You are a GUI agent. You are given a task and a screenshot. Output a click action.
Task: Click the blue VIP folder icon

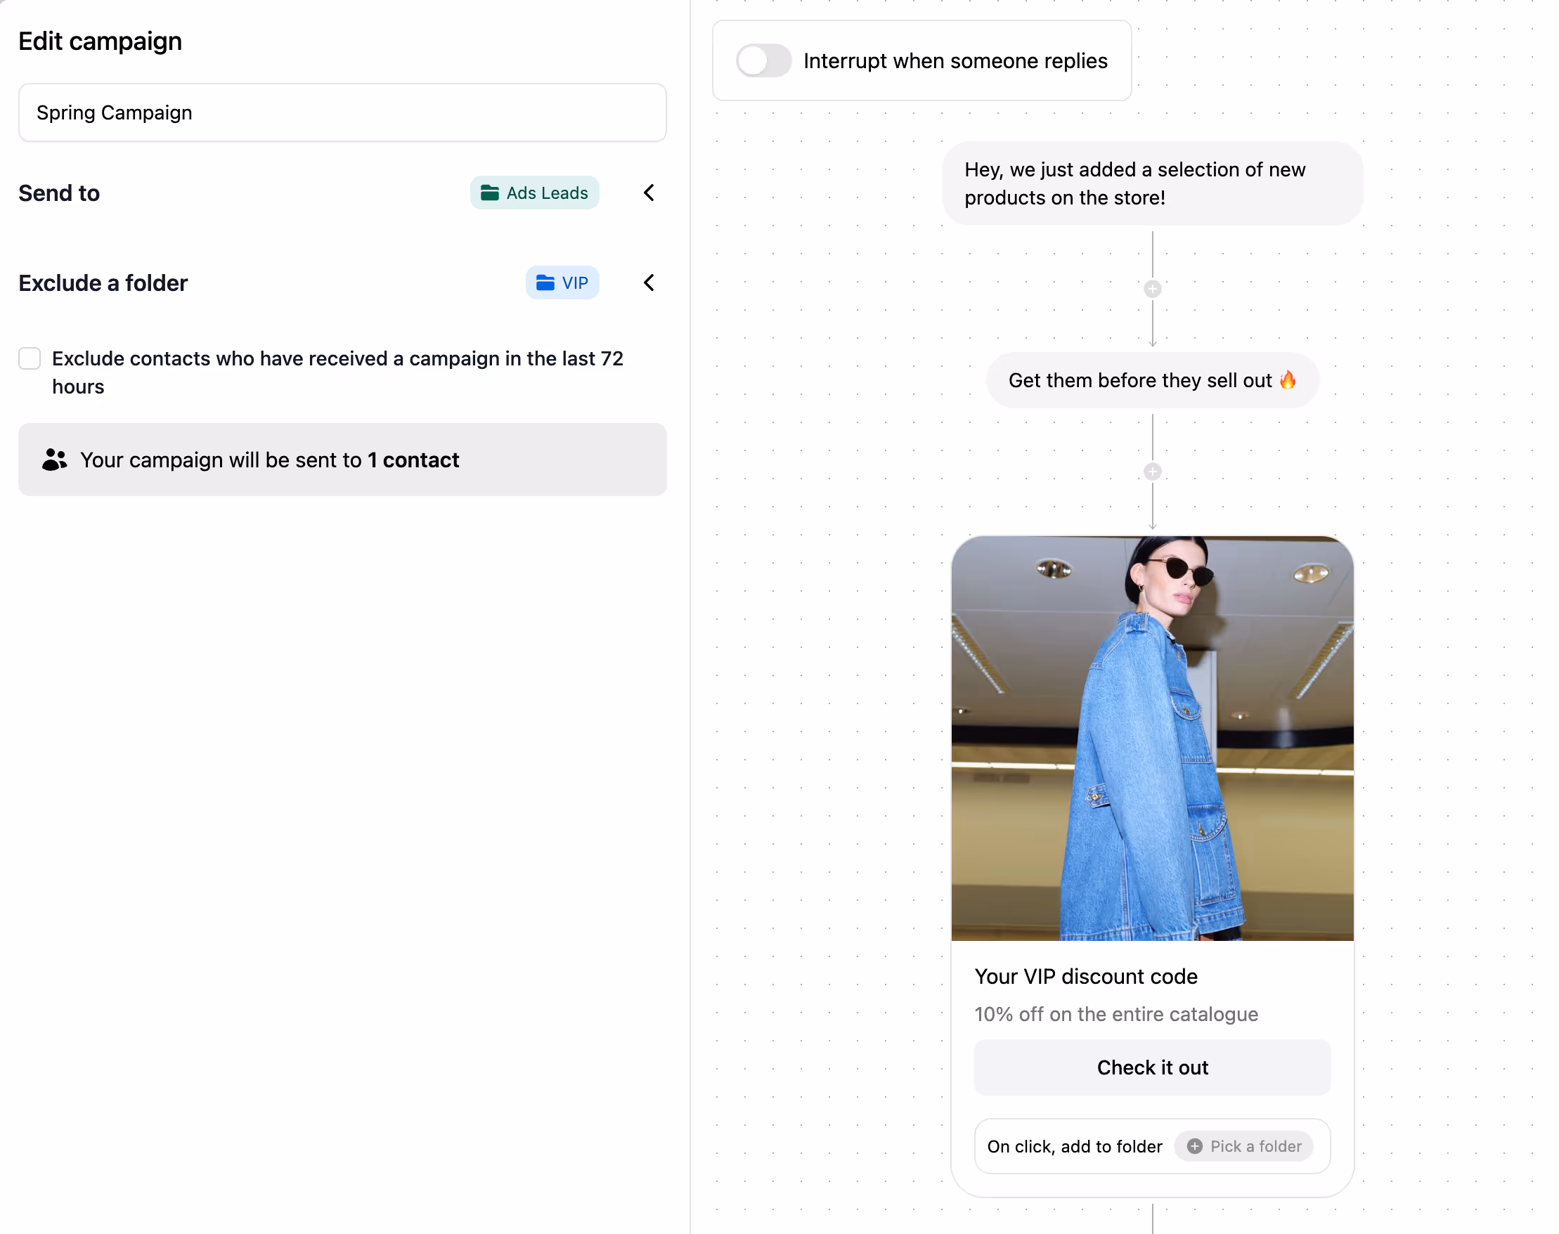click(545, 282)
